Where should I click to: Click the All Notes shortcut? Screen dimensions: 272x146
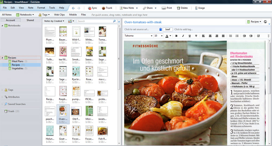(7, 15)
